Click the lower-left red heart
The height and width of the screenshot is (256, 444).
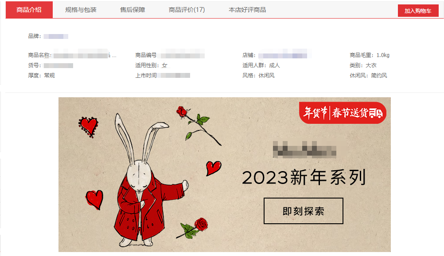[x=94, y=200]
